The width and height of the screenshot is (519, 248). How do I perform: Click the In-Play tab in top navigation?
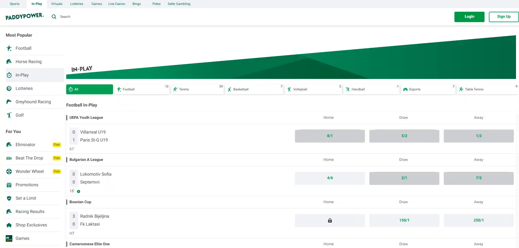(37, 4)
